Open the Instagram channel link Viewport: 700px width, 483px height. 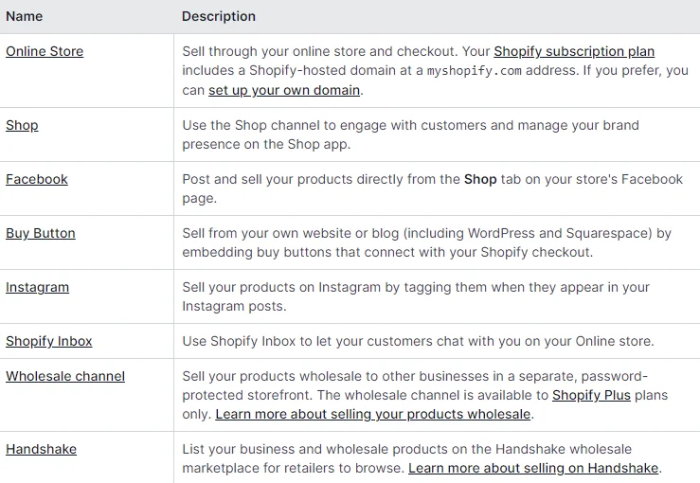38,288
